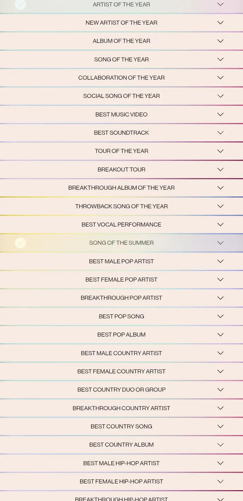The image size is (243, 501).
Task: Expand the Album of the Year chevron
Action: click(x=220, y=41)
